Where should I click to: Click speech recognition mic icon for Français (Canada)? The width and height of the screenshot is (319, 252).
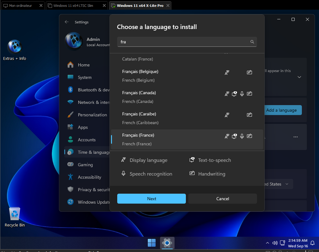point(242,94)
